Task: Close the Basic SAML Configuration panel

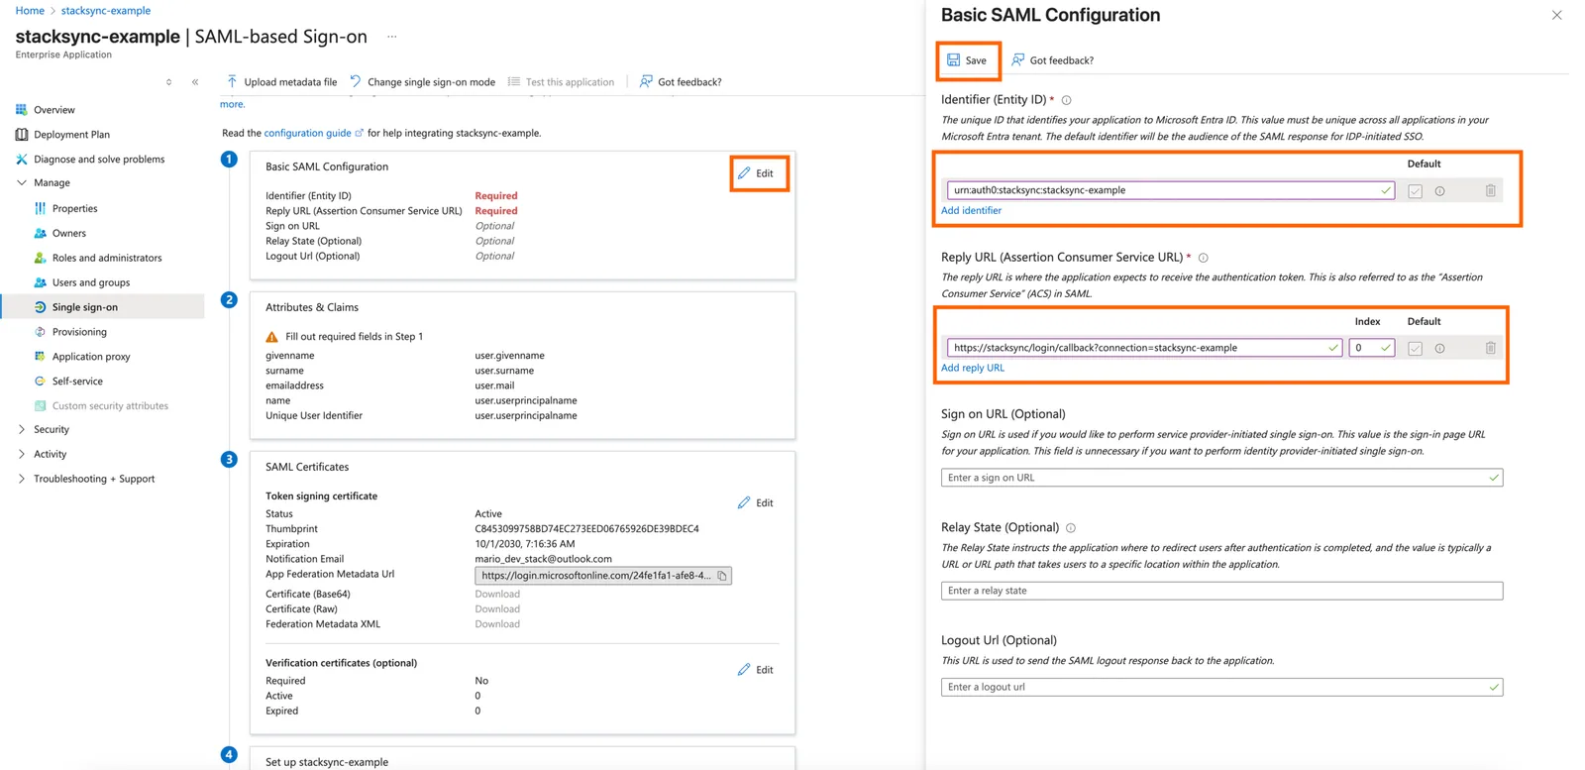Action: [1556, 15]
